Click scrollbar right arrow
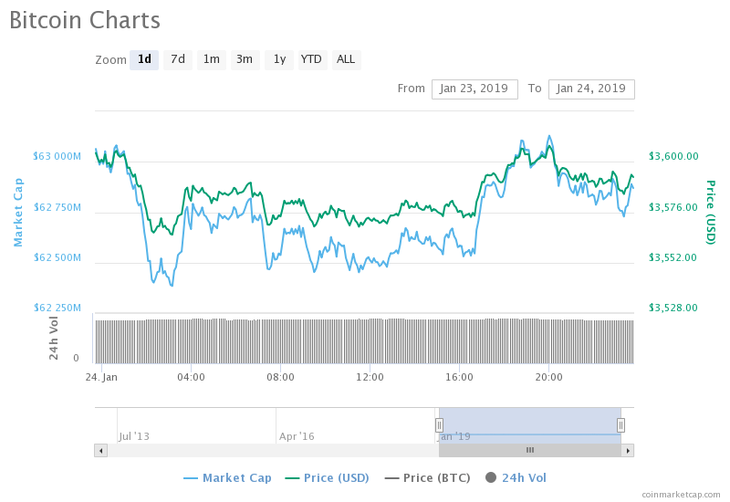The width and height of the screenshot is (730, 502). 628,450
